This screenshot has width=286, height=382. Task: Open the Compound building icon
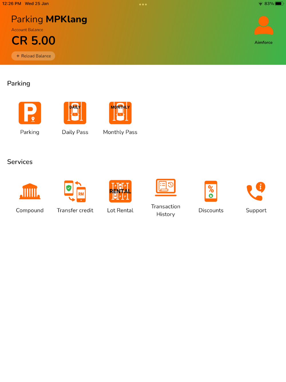pos(30,191)
